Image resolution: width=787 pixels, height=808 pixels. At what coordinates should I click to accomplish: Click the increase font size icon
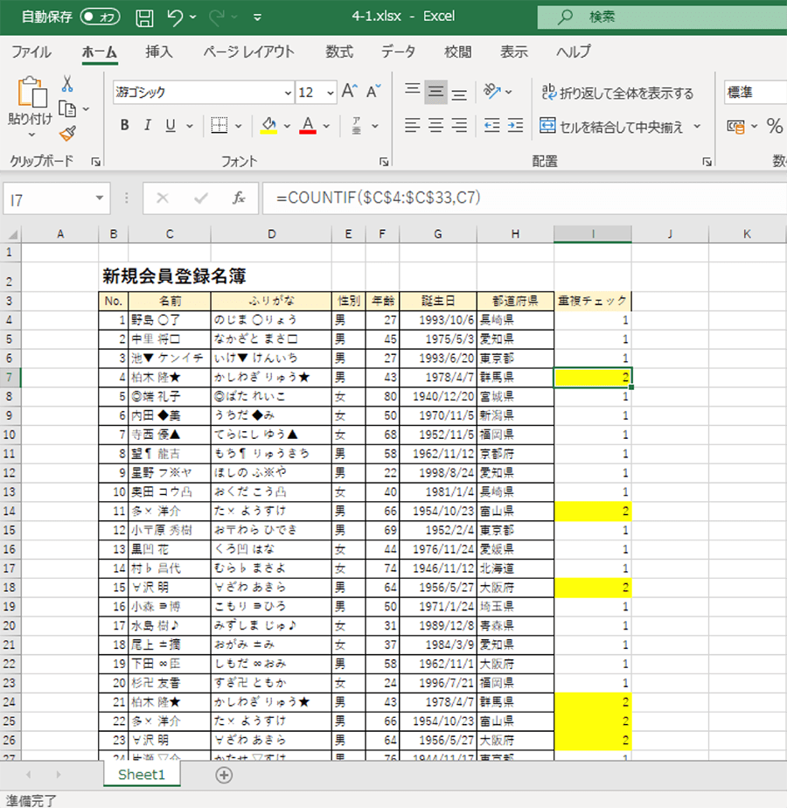pos(350,90)
